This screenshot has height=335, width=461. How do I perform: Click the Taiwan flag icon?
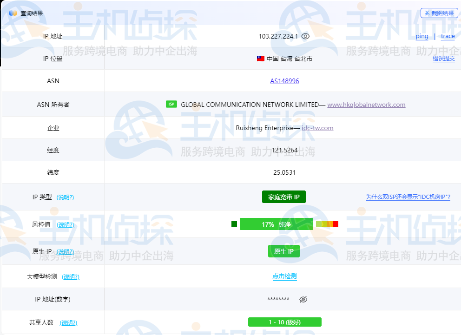[x=261, y=59]
